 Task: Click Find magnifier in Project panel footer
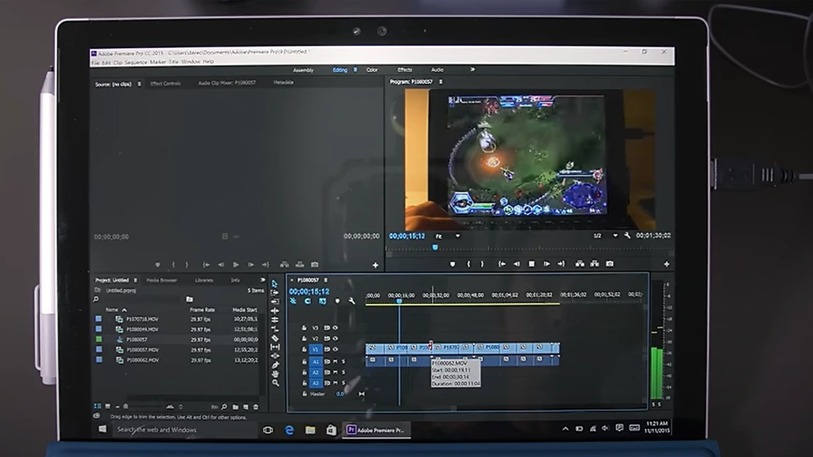pyautogui.click(x=225, y=407)
